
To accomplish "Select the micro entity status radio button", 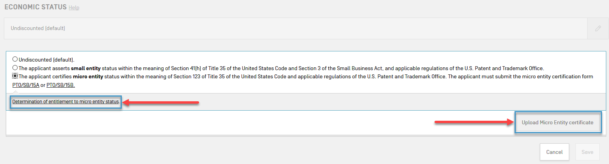I will (15, 76).
